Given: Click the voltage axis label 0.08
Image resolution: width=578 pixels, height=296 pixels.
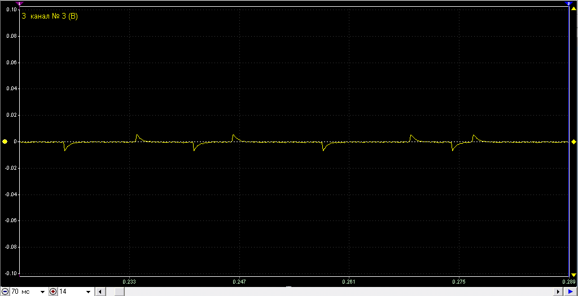Looking at the screenshot, I should pos(11,37).
